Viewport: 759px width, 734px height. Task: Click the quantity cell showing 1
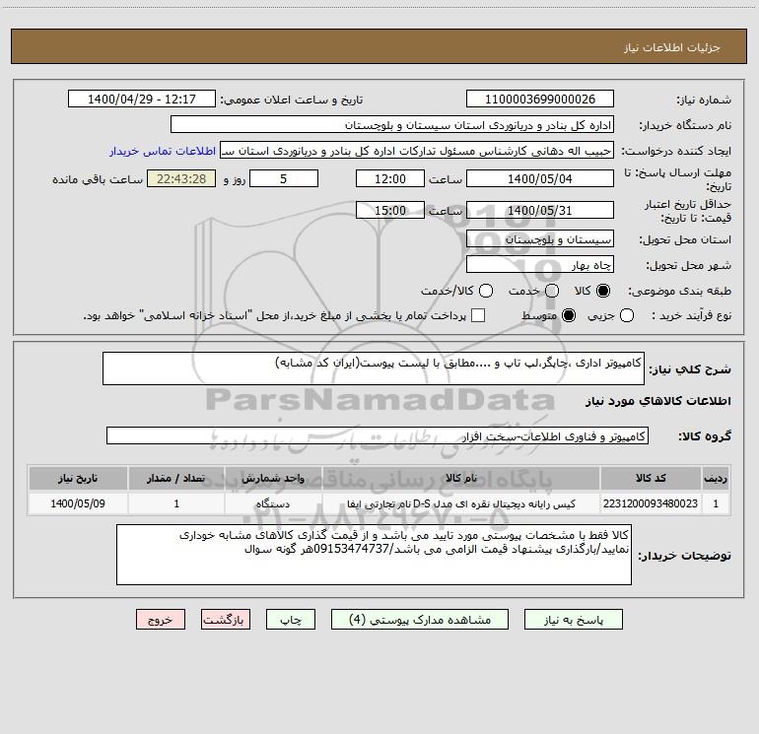click(x=176, y=503)
